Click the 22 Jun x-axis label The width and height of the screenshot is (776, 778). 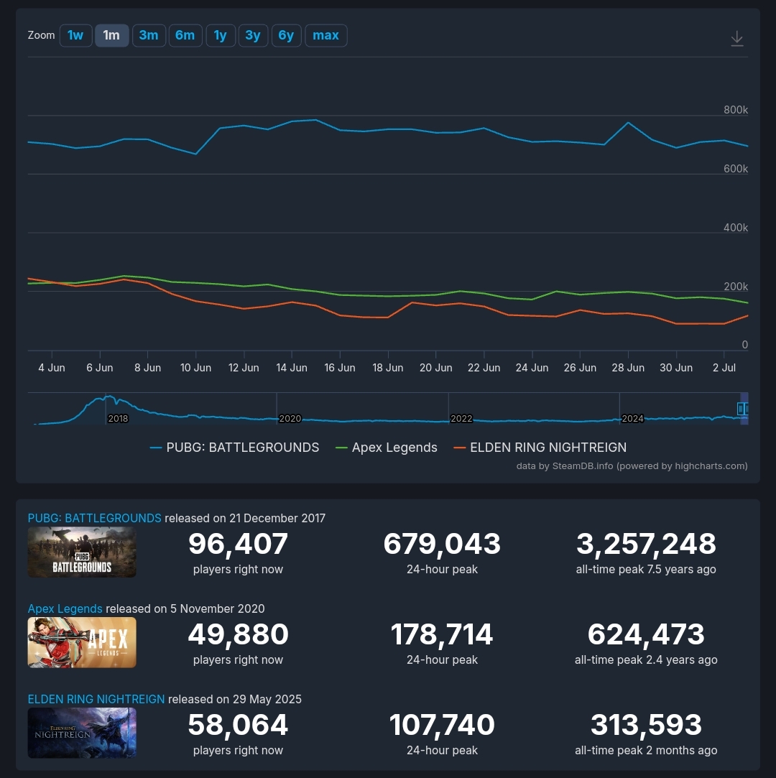click(484, 368)
